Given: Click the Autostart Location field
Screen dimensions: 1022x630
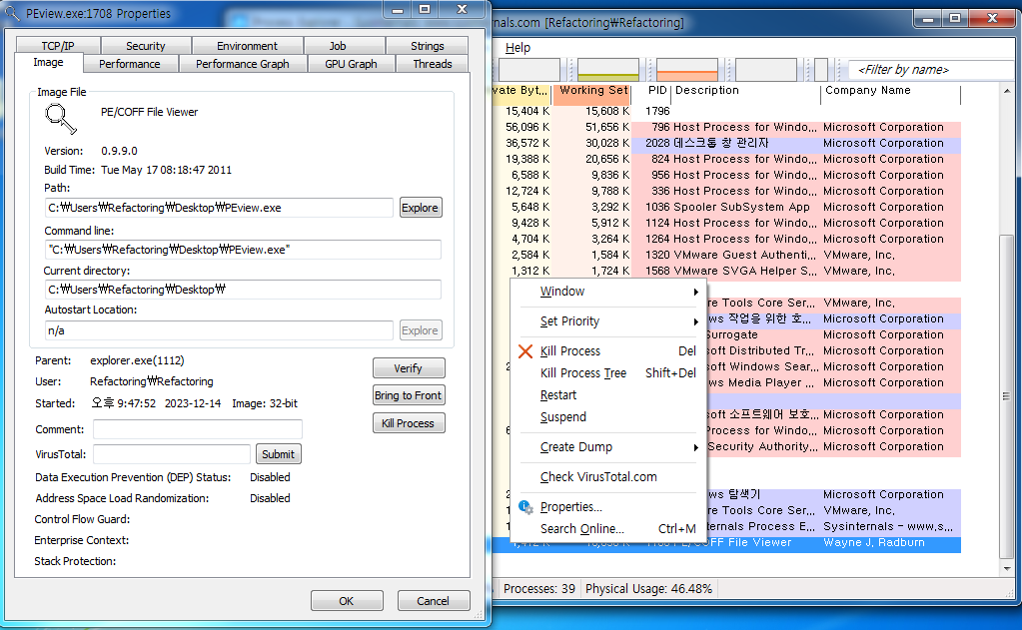Looking at the screenshot, I should (219, 330).
